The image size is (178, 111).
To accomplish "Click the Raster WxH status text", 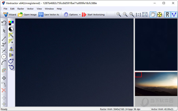I will (120, 109).
